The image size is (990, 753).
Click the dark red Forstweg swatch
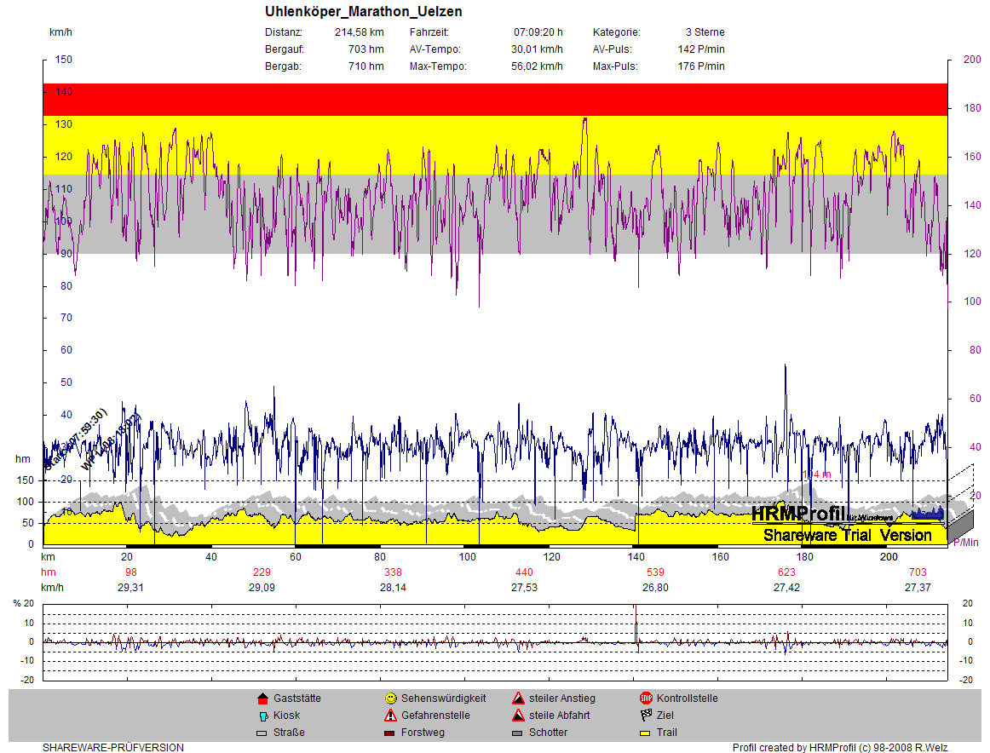point(390,733)
